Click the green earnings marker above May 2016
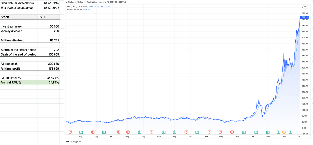Viewport: 313px width, 145px height. click(81, 132)
